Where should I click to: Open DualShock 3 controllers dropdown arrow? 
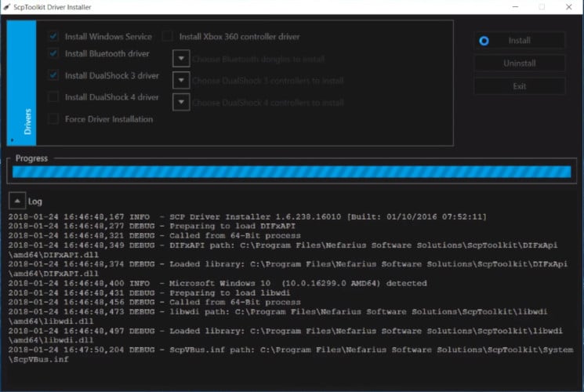[x=181, y=80]
